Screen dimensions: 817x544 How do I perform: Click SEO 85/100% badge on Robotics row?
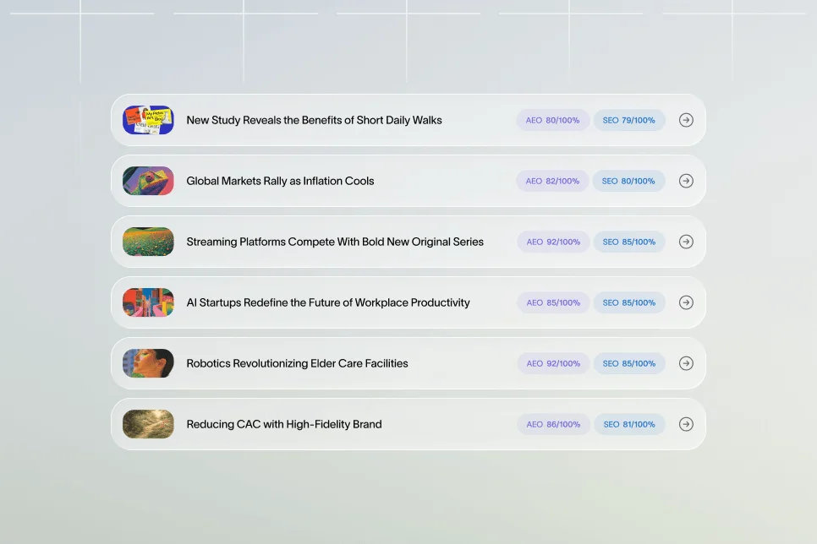[x=629, y=363]
